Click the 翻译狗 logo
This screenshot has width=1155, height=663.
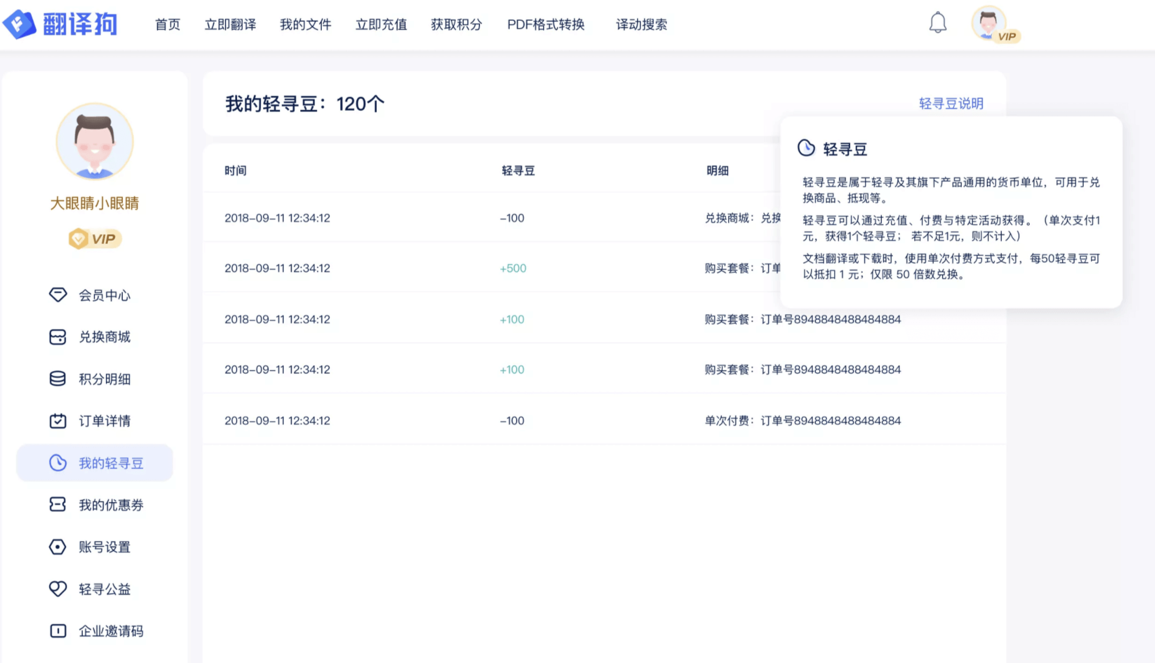coord(60,24)
